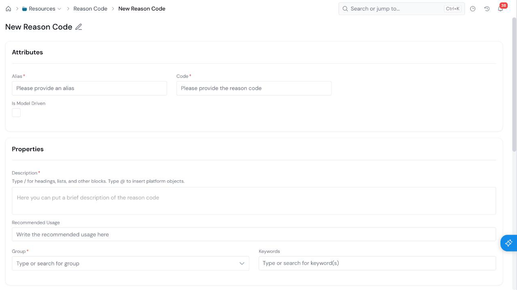Click the Description label
Screen dimensions: 517x290
point(25,173)
